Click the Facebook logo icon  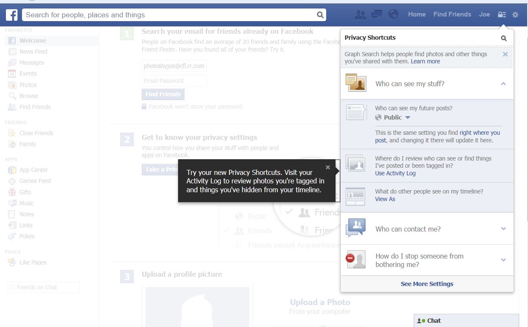tap(11, 15)
